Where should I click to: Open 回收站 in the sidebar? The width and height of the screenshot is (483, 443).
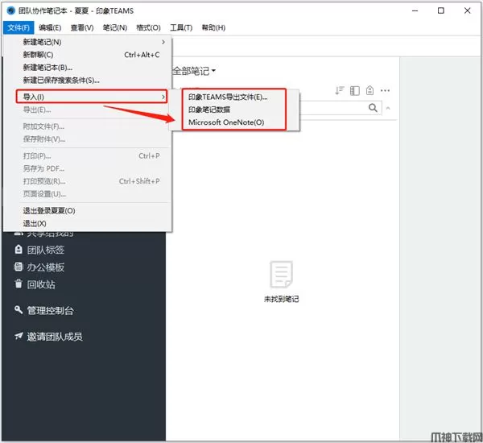pos(41,284)
